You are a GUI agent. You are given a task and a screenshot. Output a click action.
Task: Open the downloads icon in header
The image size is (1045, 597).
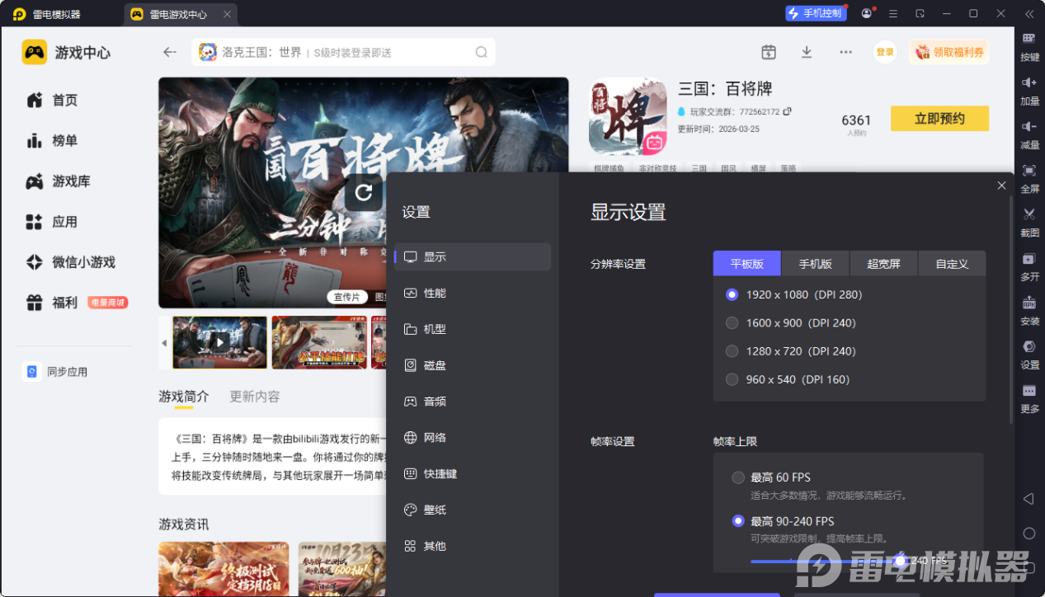[x=807, y=52]
